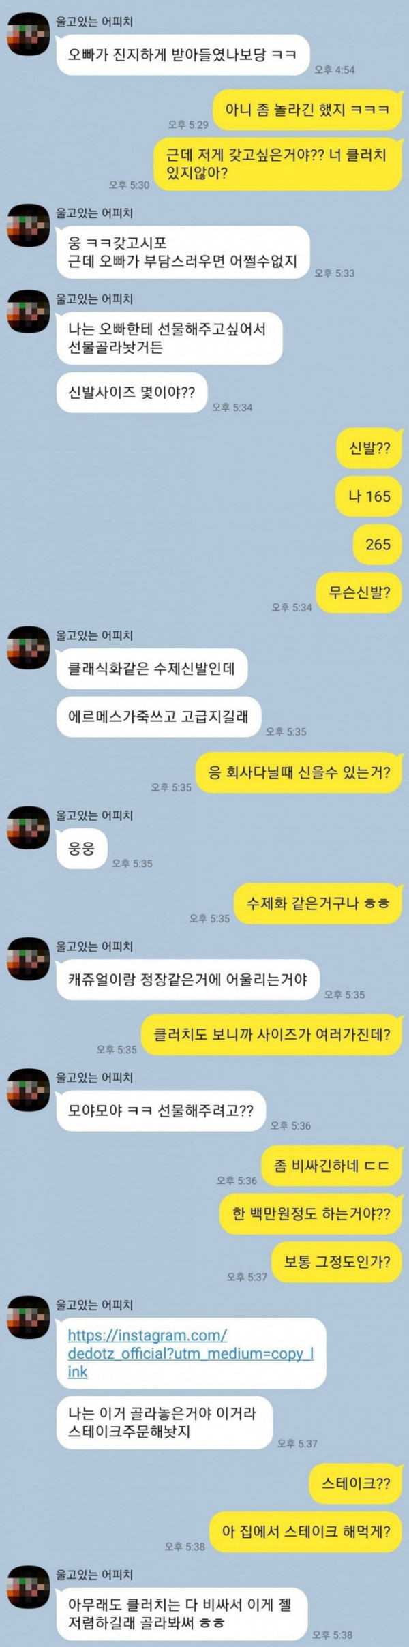Screen dimensions: 409x1647
Task: Tap avatar beside "웅 ㅋㅋ갖고시포" message
Action: pyautogui.click(x=29, y=227)
